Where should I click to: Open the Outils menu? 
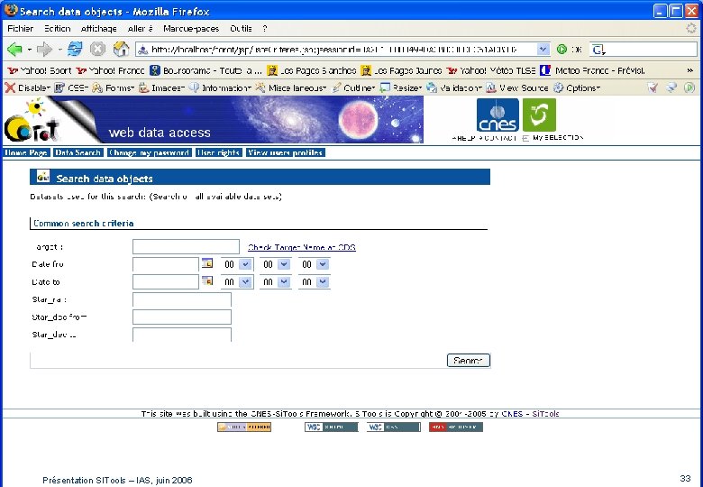tap(241, 29)
